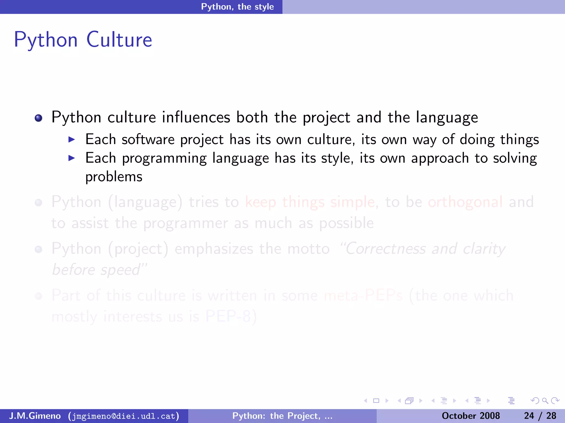Click the slide rectangle navigation icon

click(376, 401)
